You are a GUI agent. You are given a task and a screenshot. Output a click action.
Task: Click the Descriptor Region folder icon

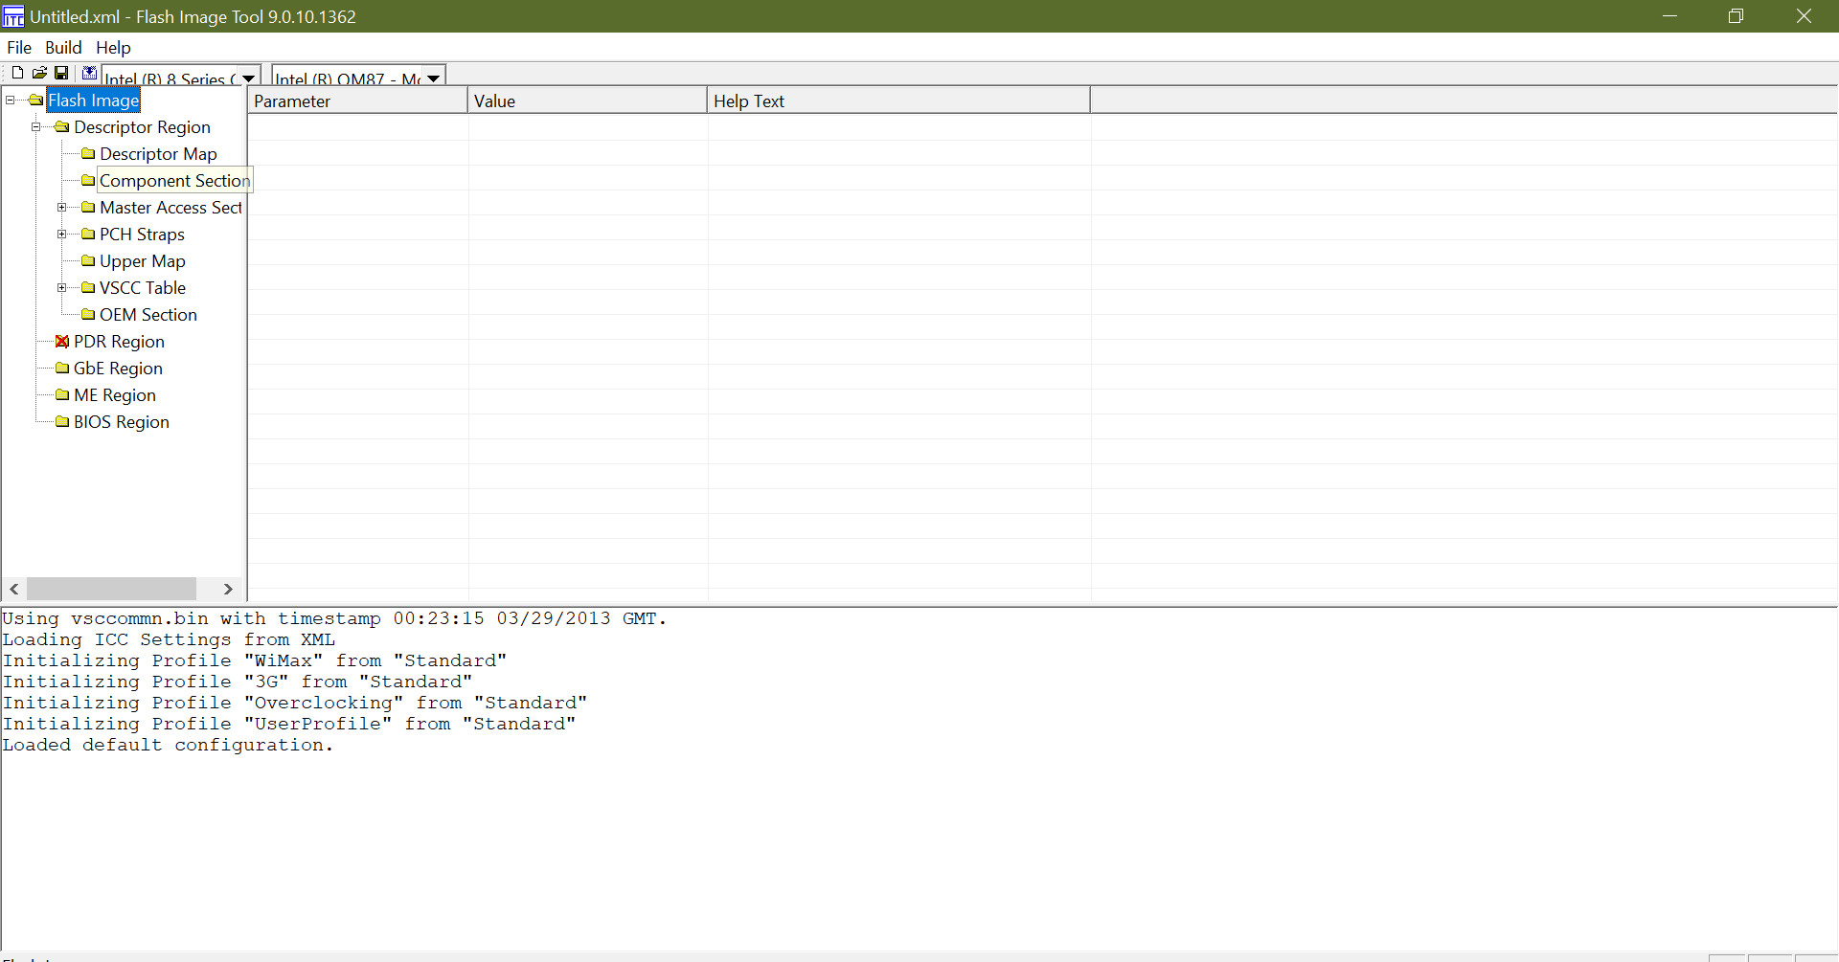click(62, 127)
